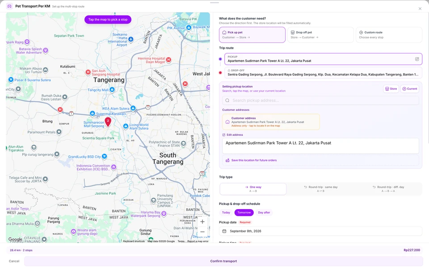
Task: Select Round-trip diff. day
Action: click(388, 189)
